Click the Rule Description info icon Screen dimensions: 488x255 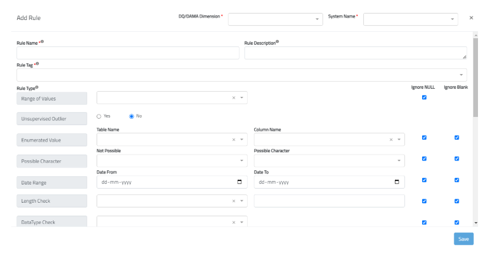coord(277,42)
